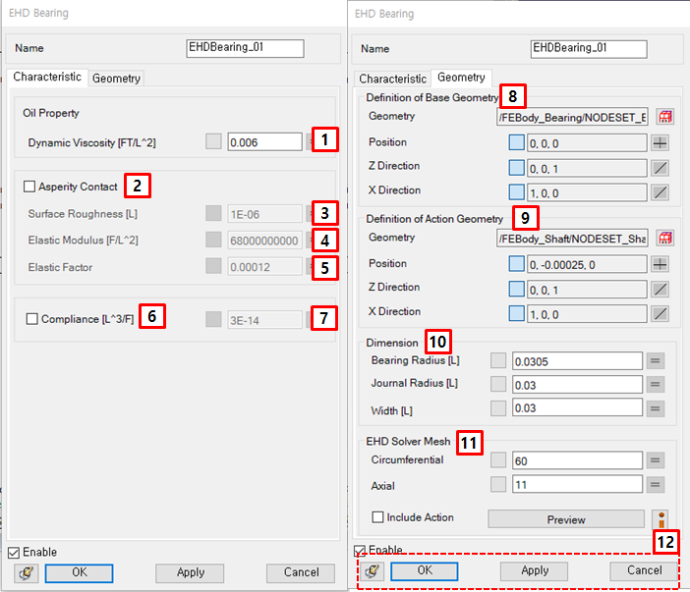Click base geometry node set picker icon
This screenshot has width=690, height=592.
click(x=664, y=117)
